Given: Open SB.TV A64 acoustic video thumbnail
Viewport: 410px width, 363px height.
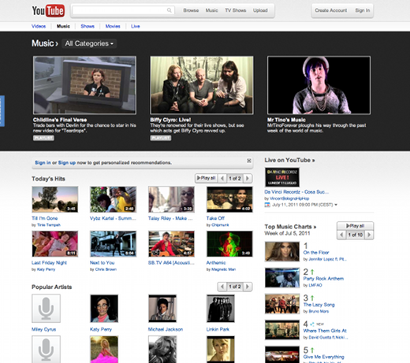Looking at the screenshot, I should point(171,244).
